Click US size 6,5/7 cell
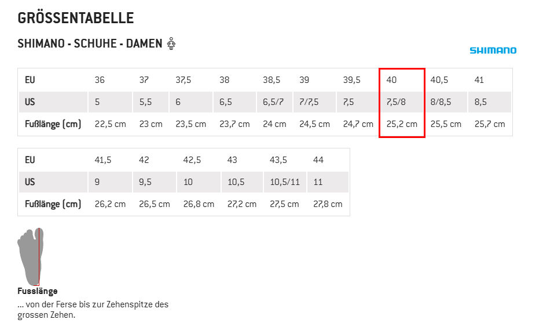 tap(273, 102)
